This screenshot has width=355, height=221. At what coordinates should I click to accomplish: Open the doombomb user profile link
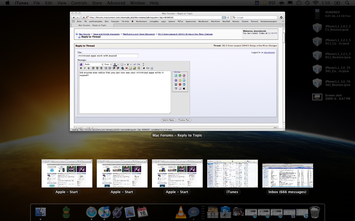pyautogui.click(x=269, y=52)
